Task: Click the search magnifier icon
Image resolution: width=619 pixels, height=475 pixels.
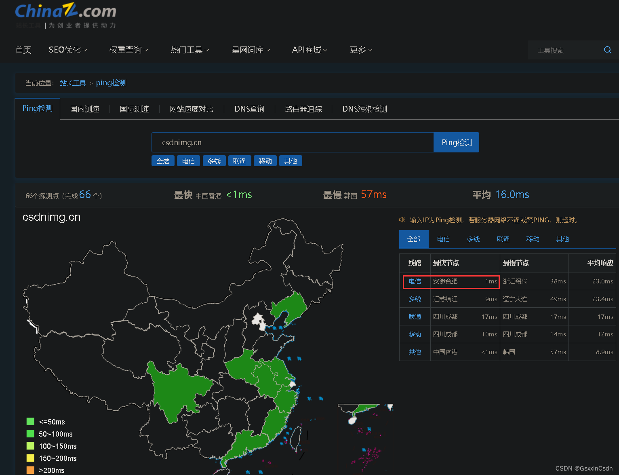Action: [607, 50]
